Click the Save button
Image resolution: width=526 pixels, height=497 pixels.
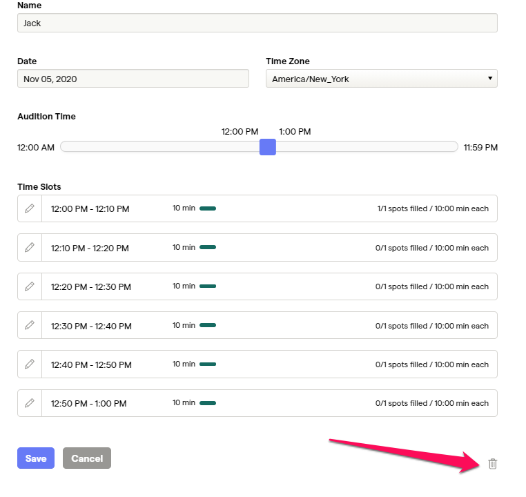click(36, 458)
